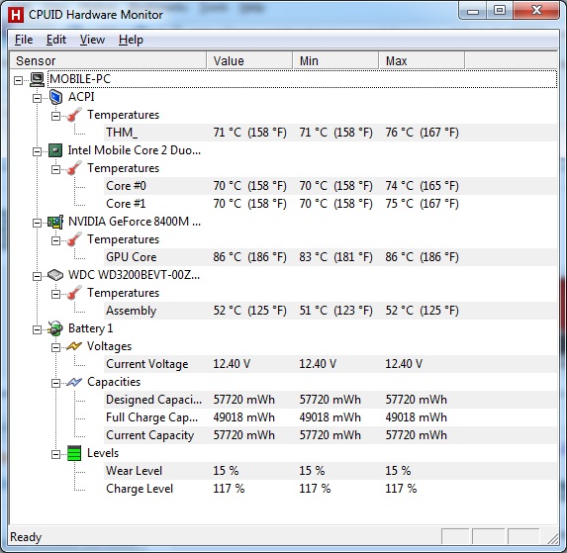Open the Help menu
Viewport: 567px width, 553px height.
click(x=131, y=40)
